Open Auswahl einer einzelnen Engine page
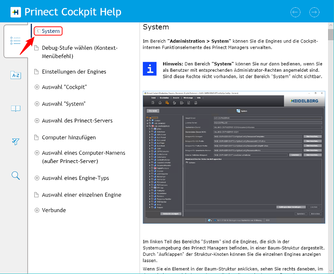The image size is (334, 274). click(x=81, y=195)
